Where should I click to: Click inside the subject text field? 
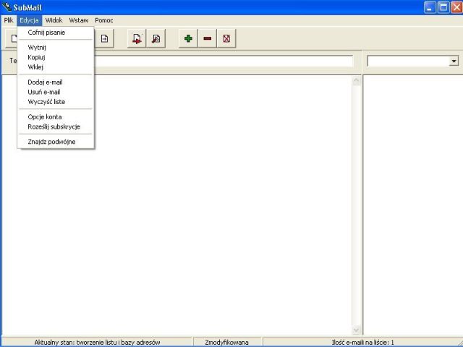coord(224,61)
